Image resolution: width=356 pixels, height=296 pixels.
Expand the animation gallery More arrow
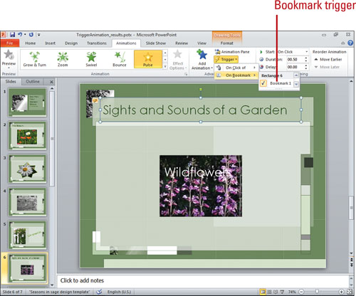pos(165,67)
